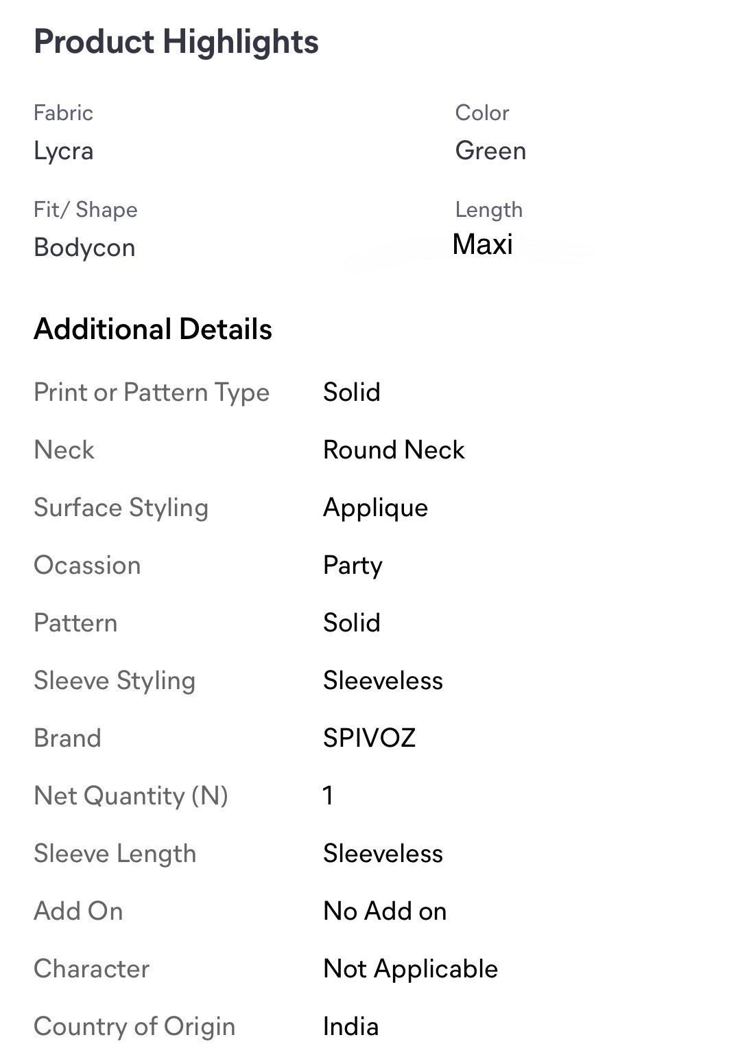The width and height of the screenshot is (749, 1057).
Task: Select the Lycra fabric value
Action: click(x=63, y=151)
